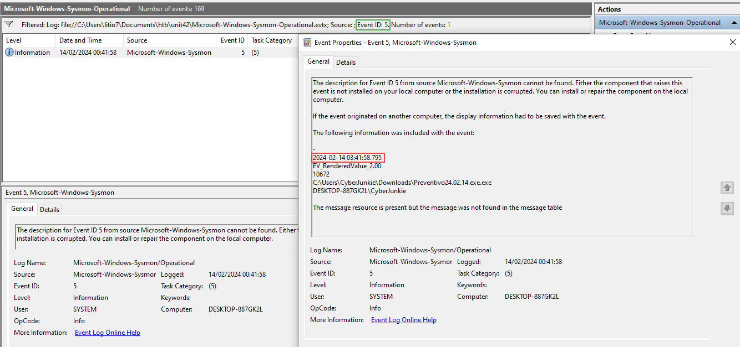This screenshot has width=740, height=347.
Task: Click the filter funnel icon
Action: click(9, 25)
